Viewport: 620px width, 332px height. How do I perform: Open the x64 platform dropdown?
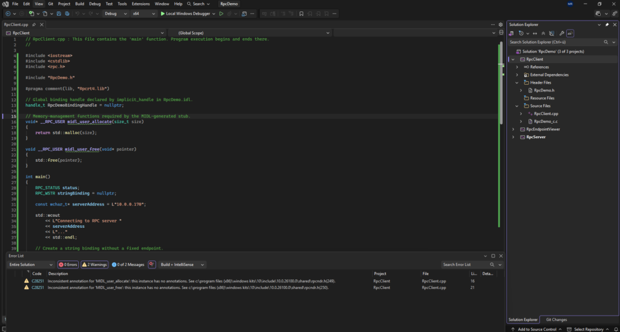point(144,13)
